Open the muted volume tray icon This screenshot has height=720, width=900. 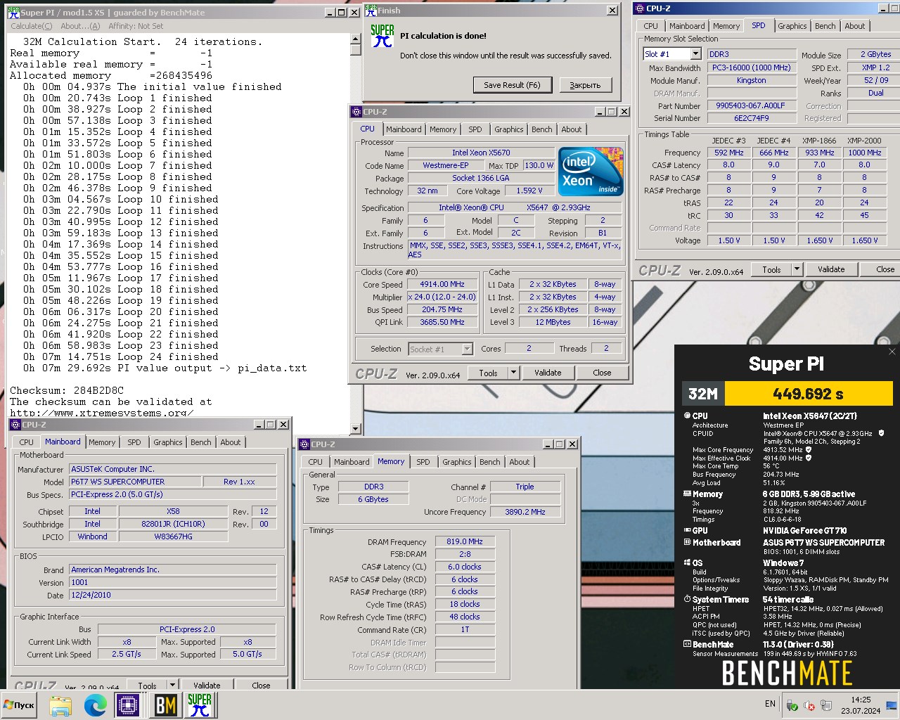click(809, 706)
